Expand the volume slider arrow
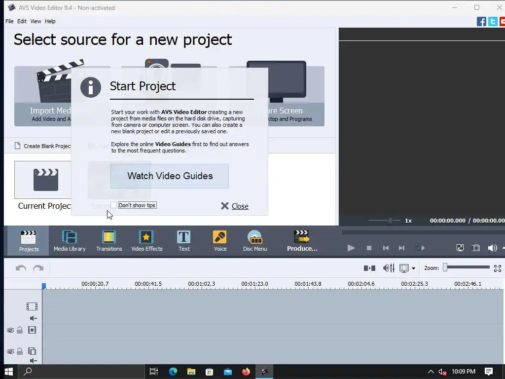This screenshot has width=505, height=379. coord(503,248)
